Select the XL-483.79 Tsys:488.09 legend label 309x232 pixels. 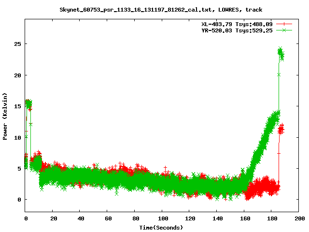tap(237, 24)
